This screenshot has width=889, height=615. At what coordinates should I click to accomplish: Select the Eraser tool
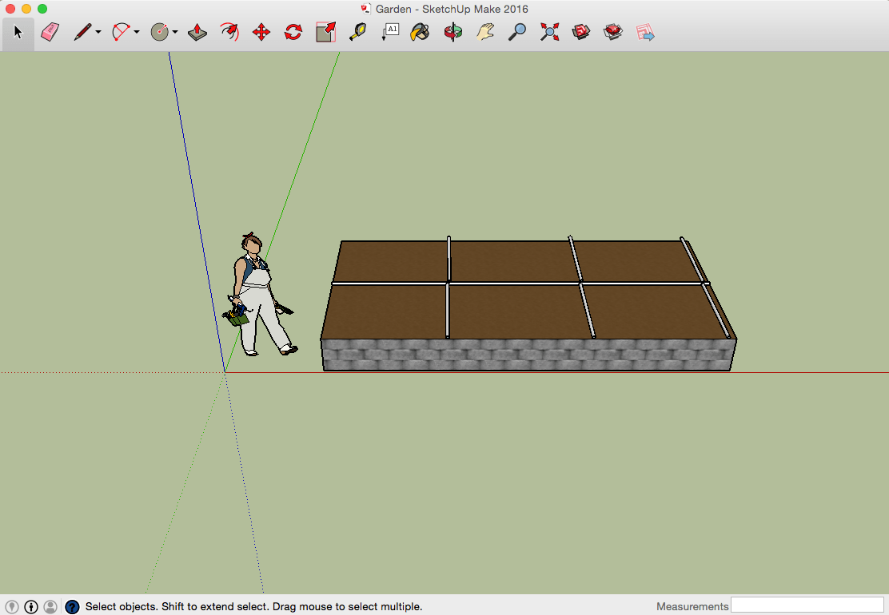[50, 32]
